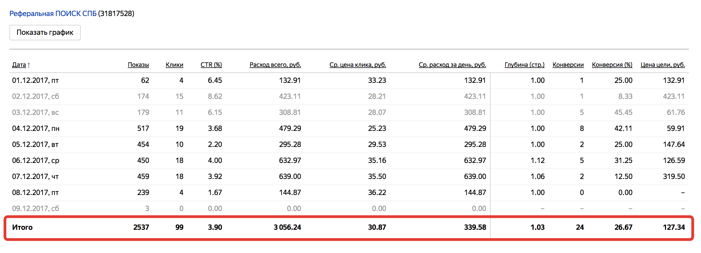Open the Реферальная ПОИСК СПБ campaign link
The width and height of the screenshot is (701, 253).
53,14
